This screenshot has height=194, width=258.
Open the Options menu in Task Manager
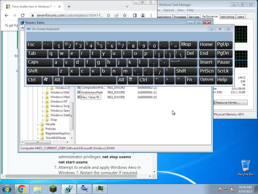(x=169, y=10)
